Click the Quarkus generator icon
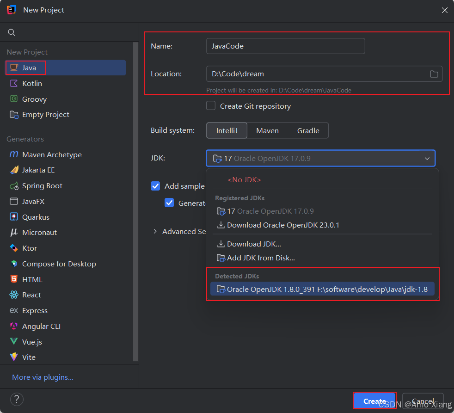The height and width of the screenshot is (413, 454). point(14,217)
